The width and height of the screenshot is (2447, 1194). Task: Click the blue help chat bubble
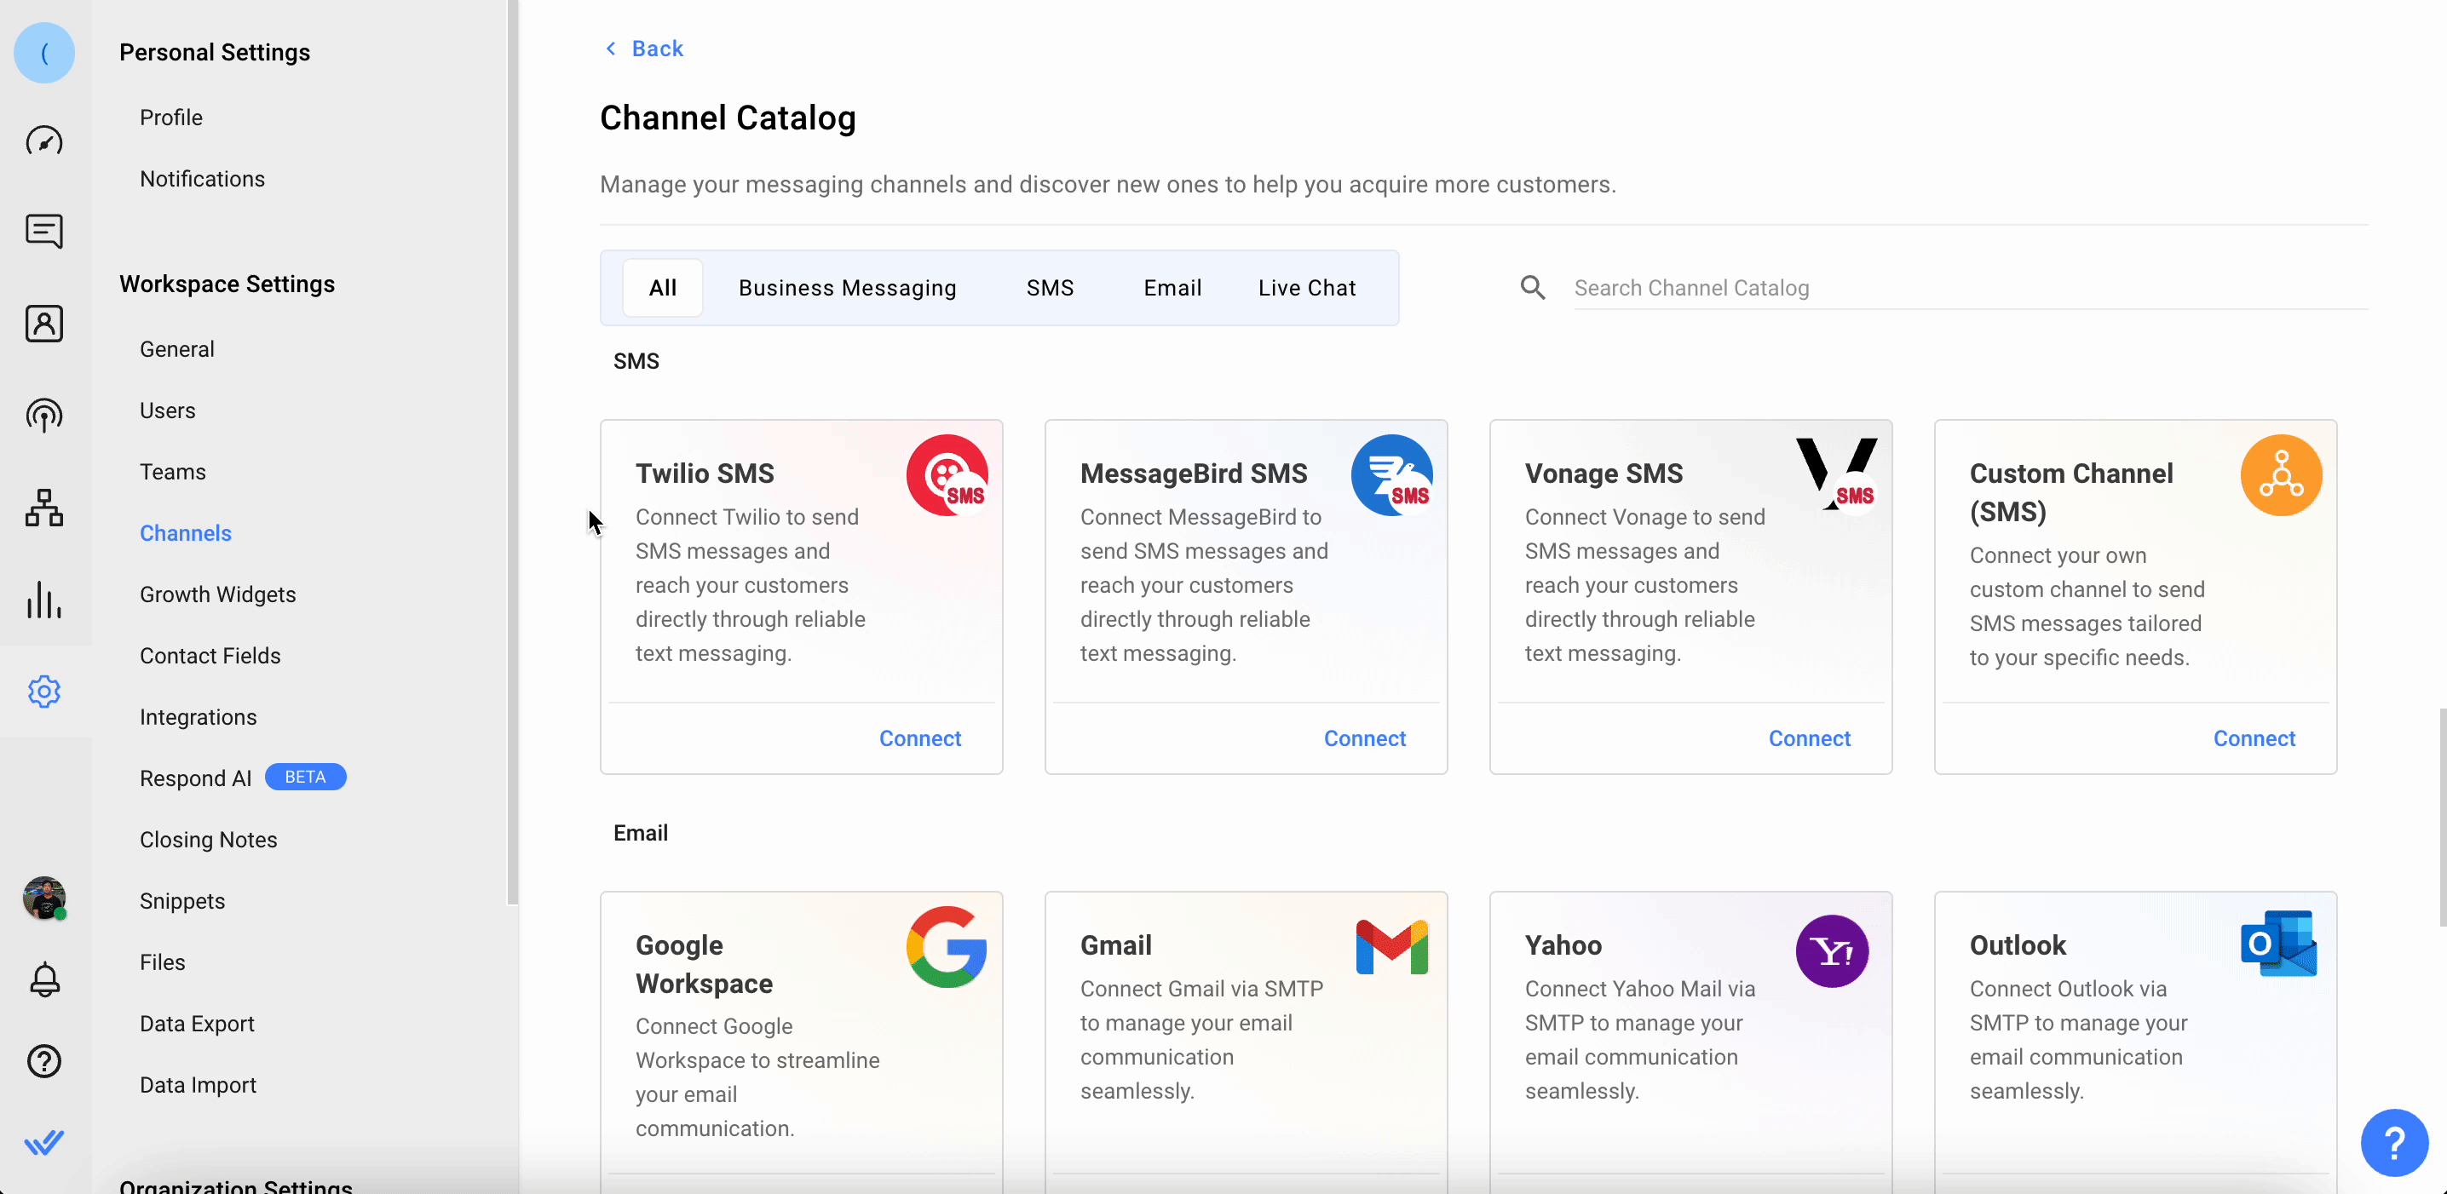[2394, 1143]
